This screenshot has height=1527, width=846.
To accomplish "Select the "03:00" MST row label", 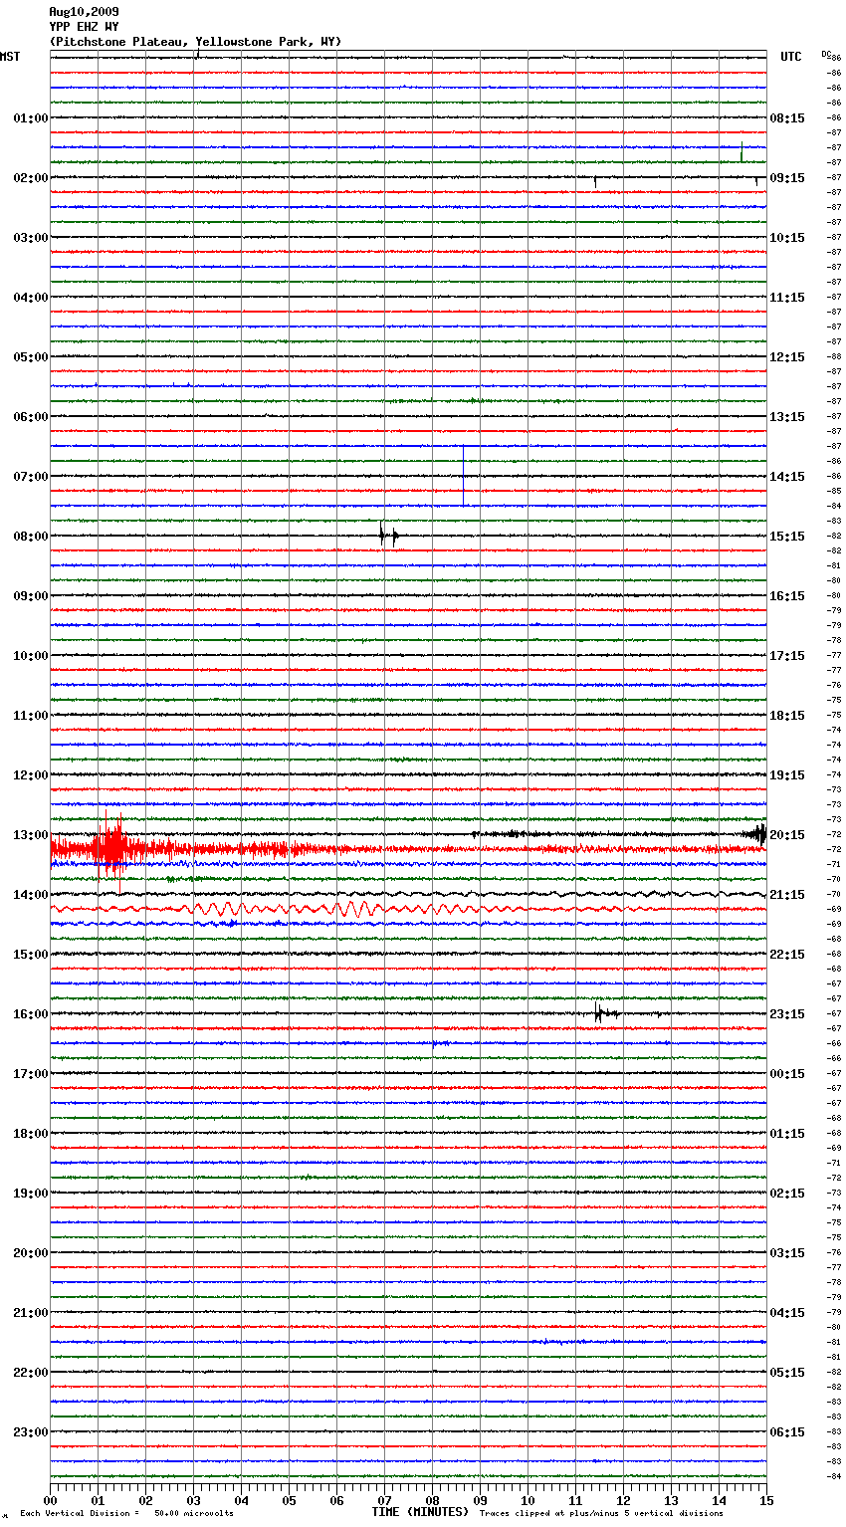I will point(31,238).
